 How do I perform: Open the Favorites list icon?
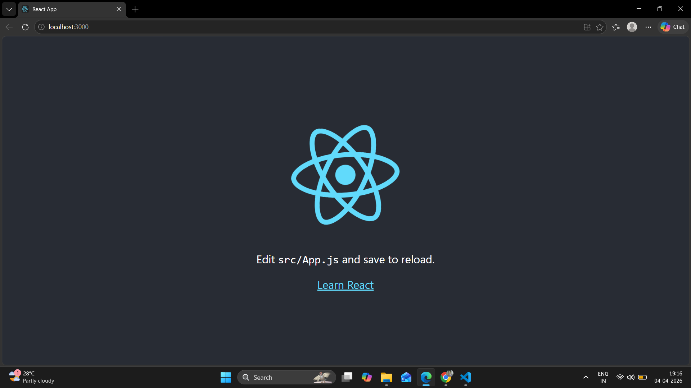[x=616, y=27]
